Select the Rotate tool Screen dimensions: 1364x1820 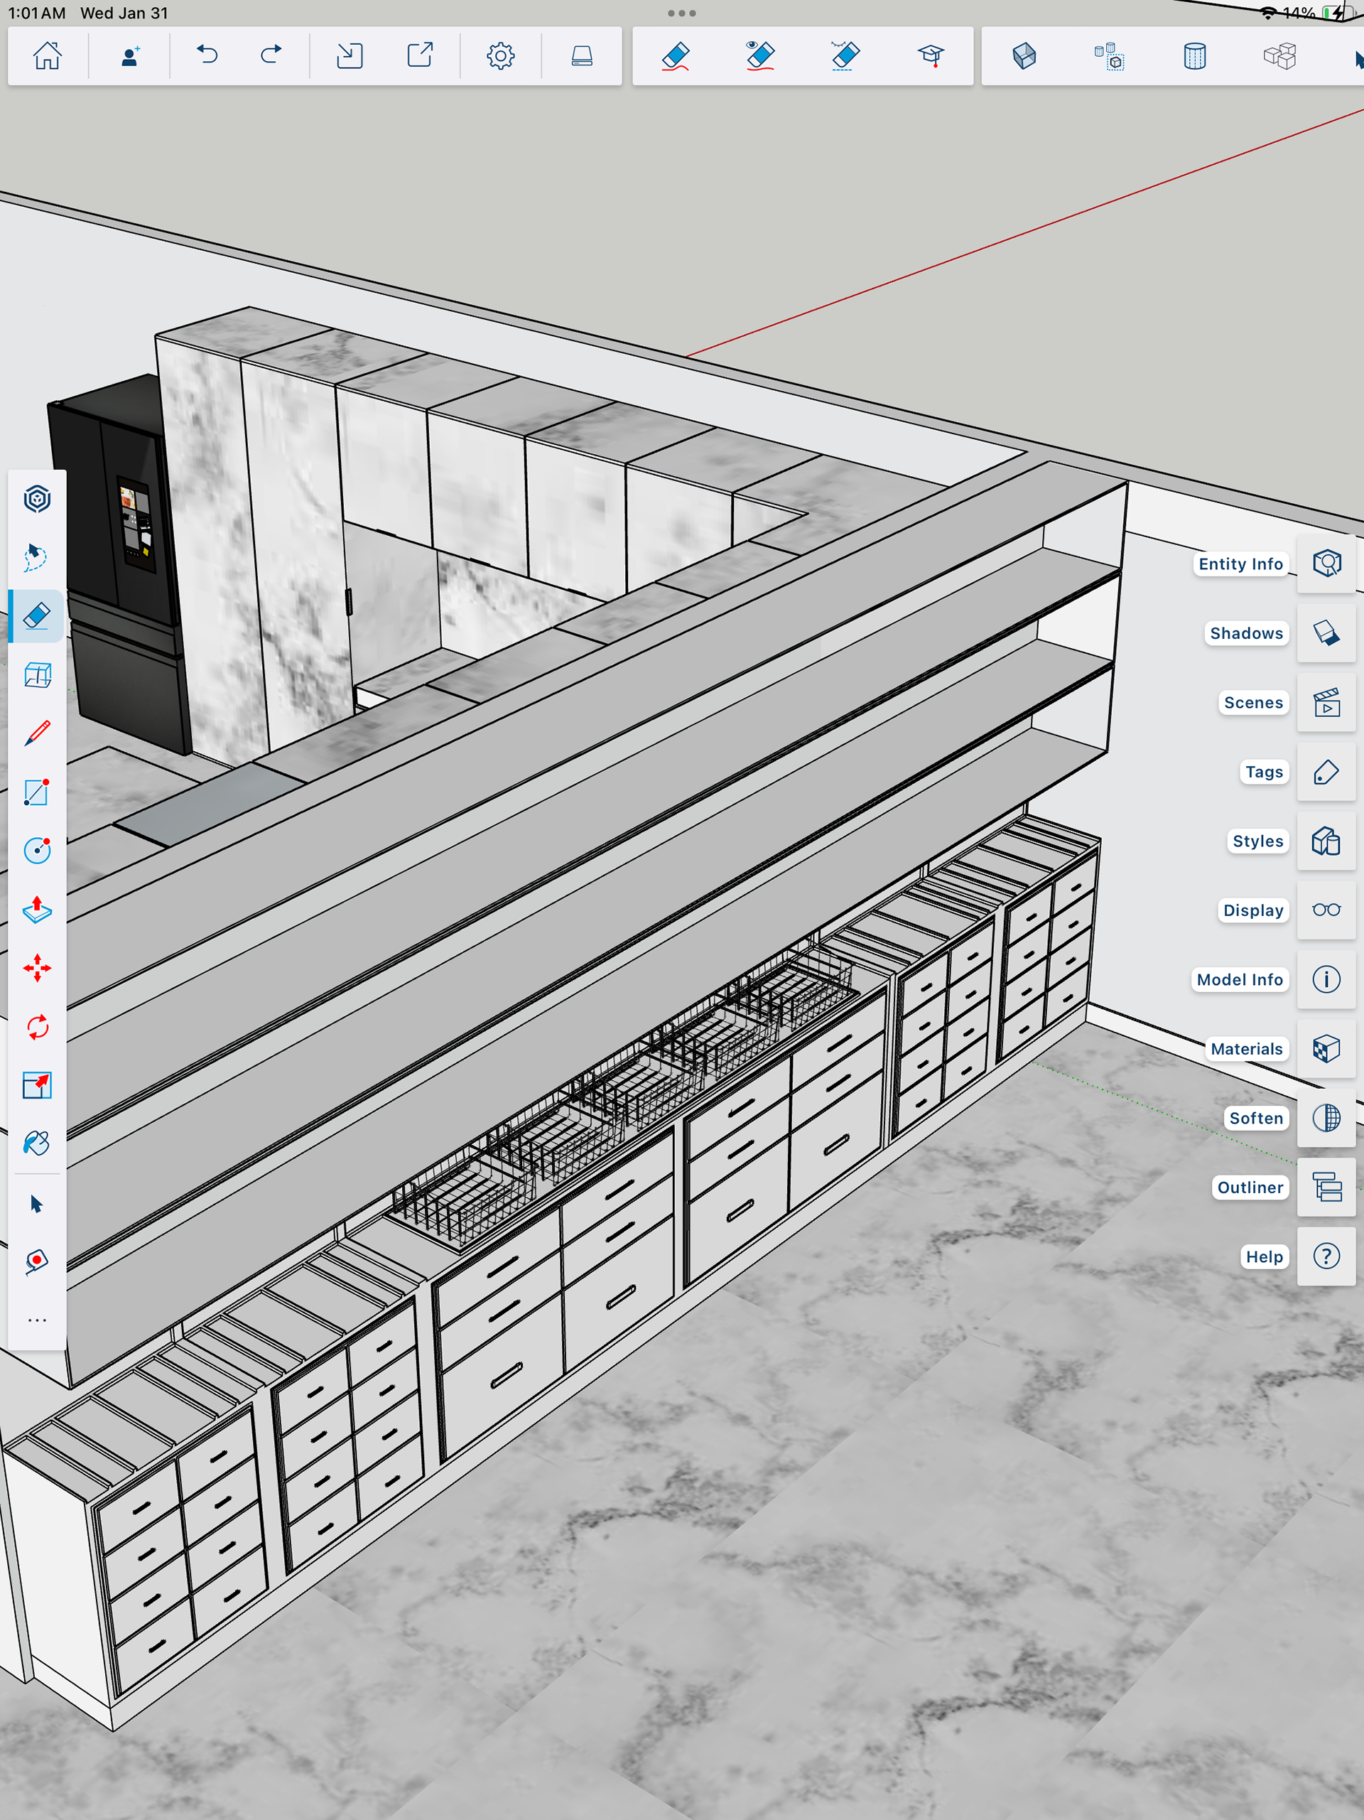click(37, 1027)
